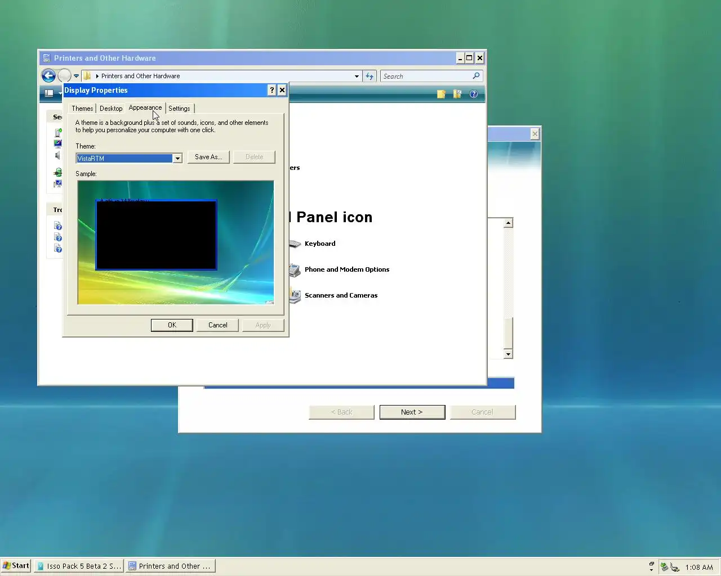The image size is (721, 576).
Task: Click the System sidebar computer icon
Action: click(x=58, y=183)
